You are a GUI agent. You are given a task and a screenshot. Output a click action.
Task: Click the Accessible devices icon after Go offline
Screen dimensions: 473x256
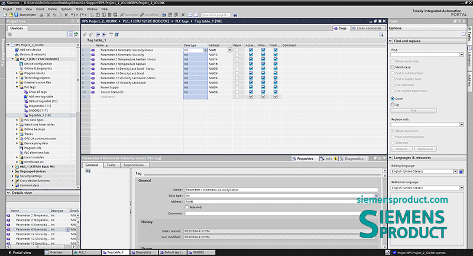(164, 14)
